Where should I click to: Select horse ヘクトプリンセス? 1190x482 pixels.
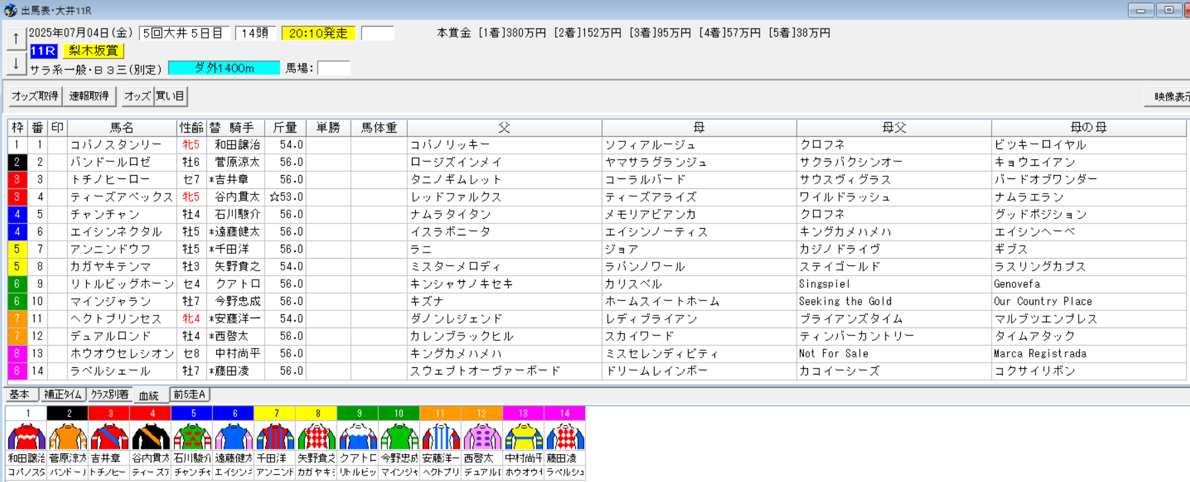pos(116,319)
